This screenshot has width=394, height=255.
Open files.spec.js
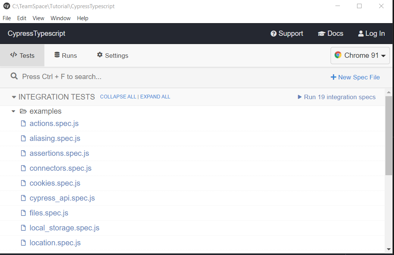click(49, 213)
